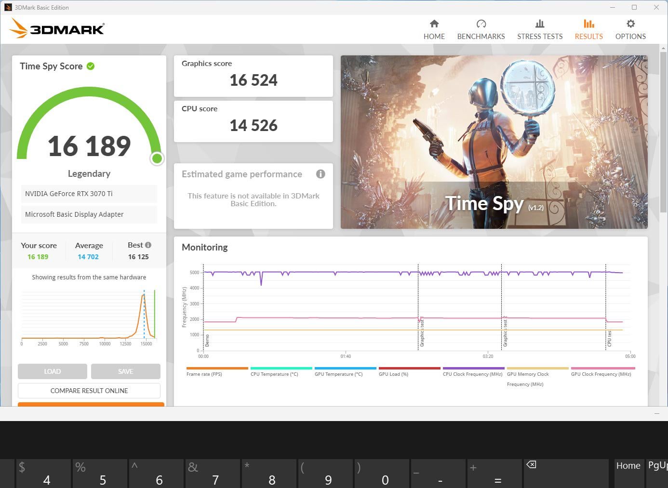Screen dimensions: 668x488
Task: Tap the 0 key on touch keyboard
Action: 382,474
